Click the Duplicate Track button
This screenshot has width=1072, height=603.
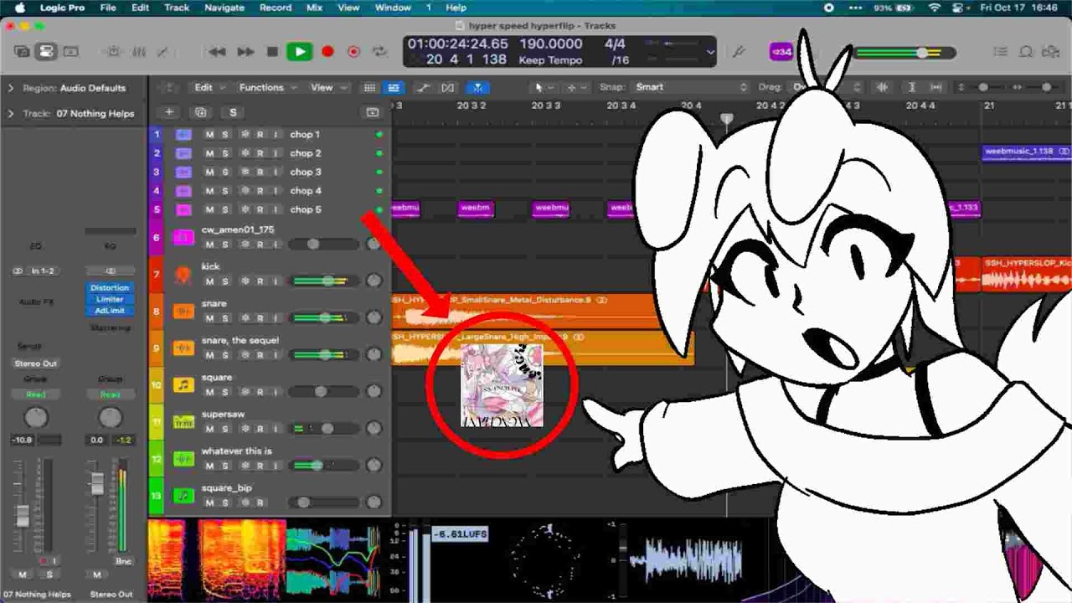[x=200, y=112]
